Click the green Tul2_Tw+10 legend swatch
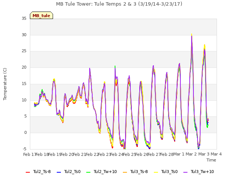Screen dimensions: 239x179 88,172
